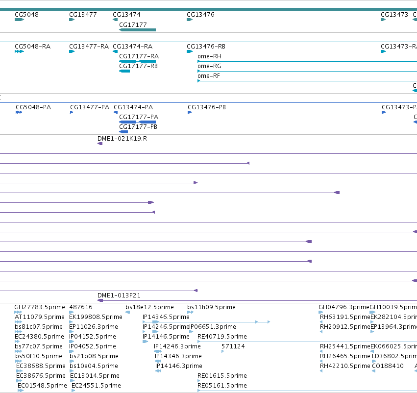The width and height of the screenshot is (417, 393).
Task: Click the CG17177-PA exon glyph
Action: [138, 122]
